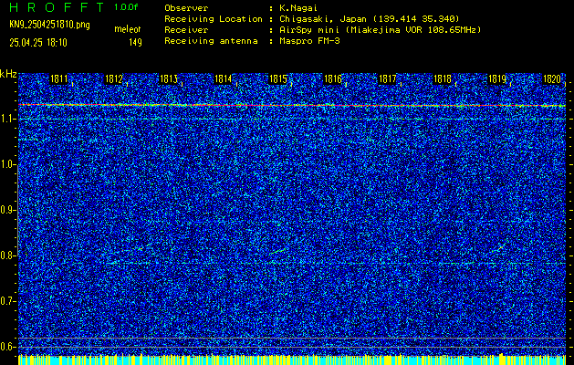
Task: Click the red carrier signal line
Action: tap(292, 106)
